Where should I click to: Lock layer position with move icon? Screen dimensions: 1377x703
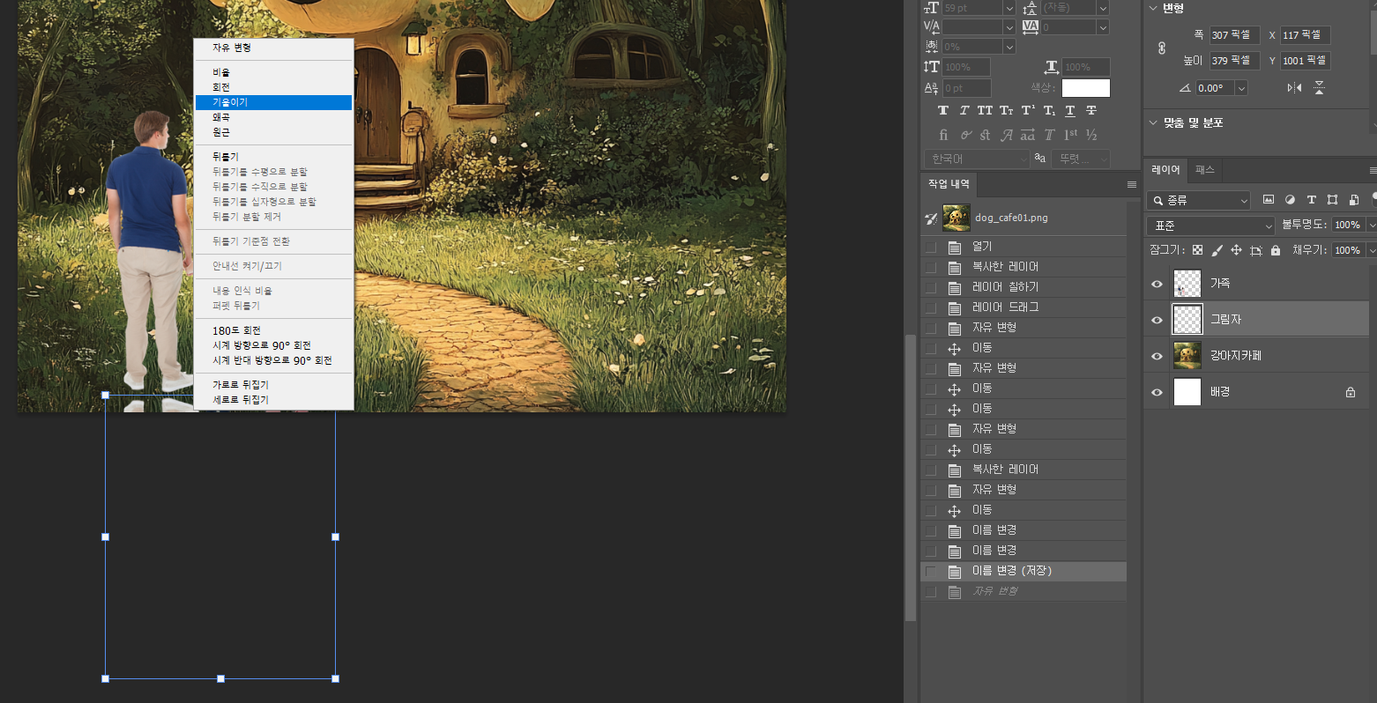tap(1236, 250)
